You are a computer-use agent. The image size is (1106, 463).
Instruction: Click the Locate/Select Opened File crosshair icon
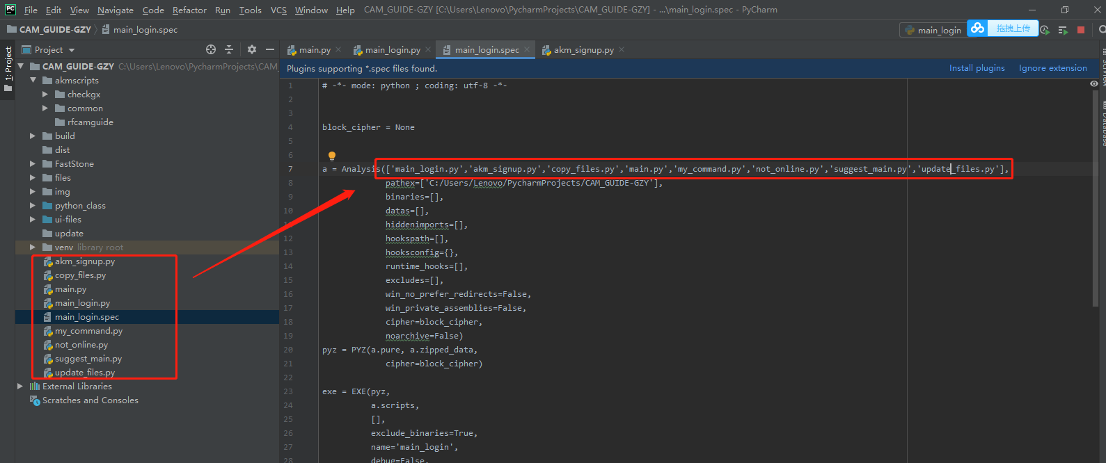click(211, 49)
